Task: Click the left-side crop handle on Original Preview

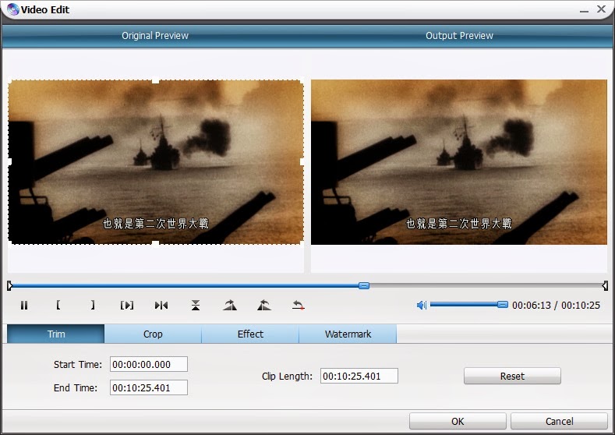Action: (9, 161)
